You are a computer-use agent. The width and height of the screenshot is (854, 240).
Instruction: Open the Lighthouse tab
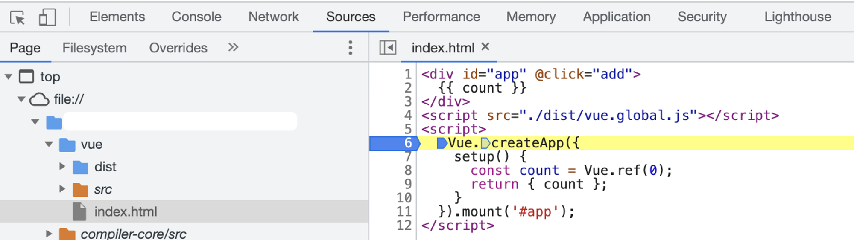798,17
